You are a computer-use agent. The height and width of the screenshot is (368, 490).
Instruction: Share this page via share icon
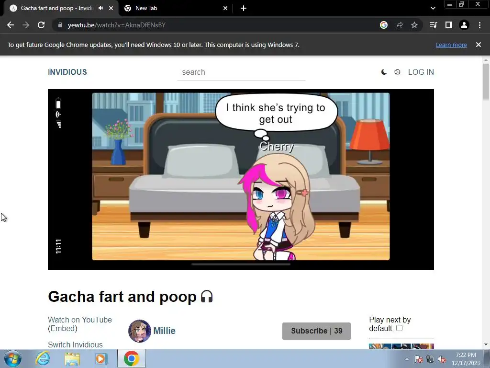click(399, 25)
